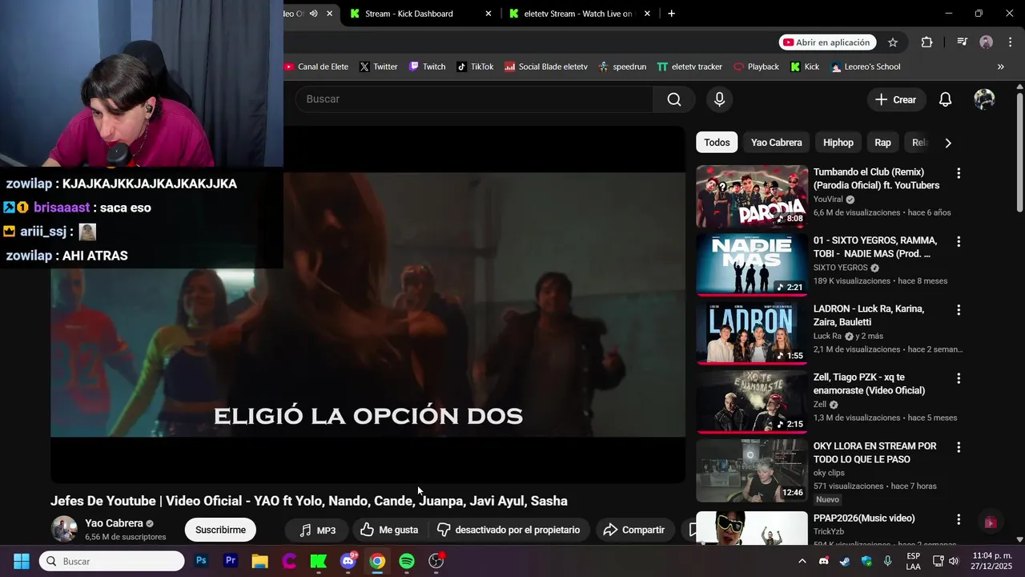1025x577 pixels.
Task: Open Chrome profile avatar in toolbar
Action: click(x=987, y=42)
